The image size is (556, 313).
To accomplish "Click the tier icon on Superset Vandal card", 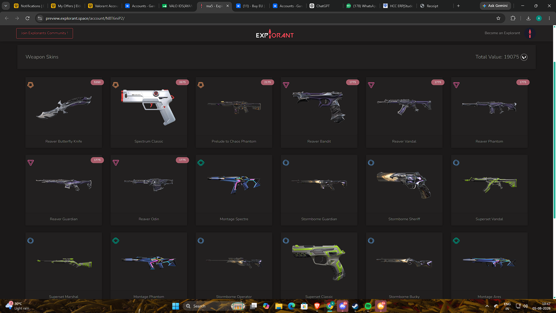I will pos(456,163).
